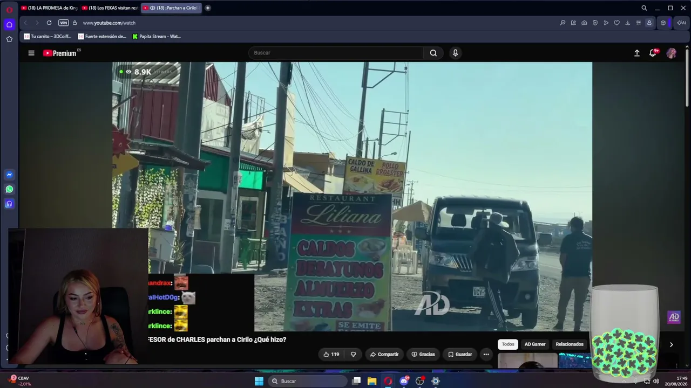Open the send-to-flow arrow icon
691x388 pixels.
[606, 23]
